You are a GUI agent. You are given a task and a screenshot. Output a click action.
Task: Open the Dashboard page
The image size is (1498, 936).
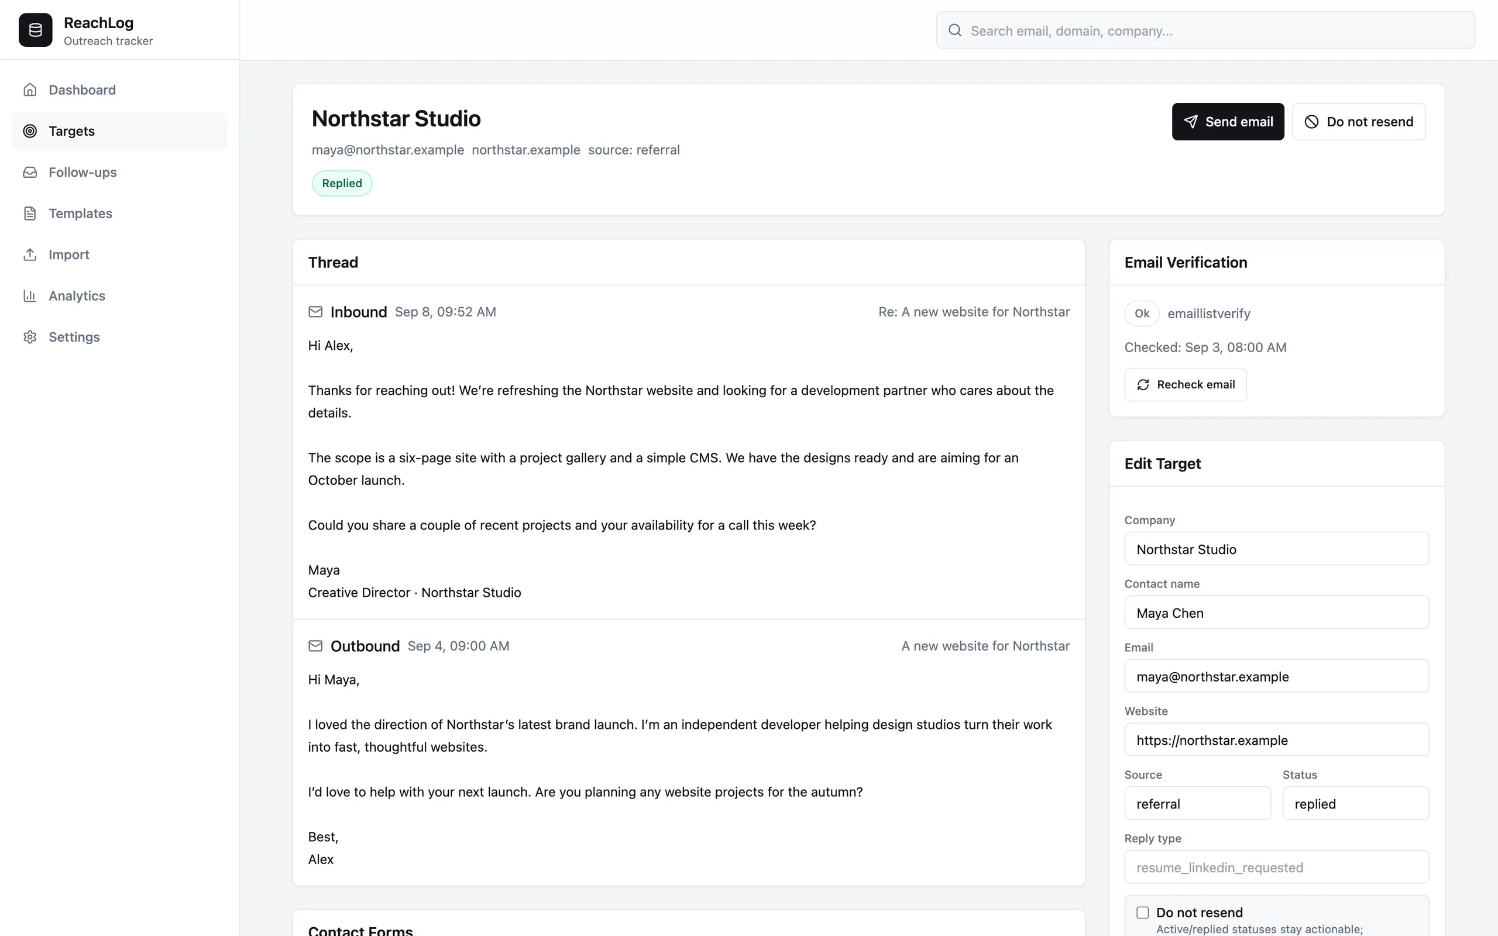[x=119, y=90]
